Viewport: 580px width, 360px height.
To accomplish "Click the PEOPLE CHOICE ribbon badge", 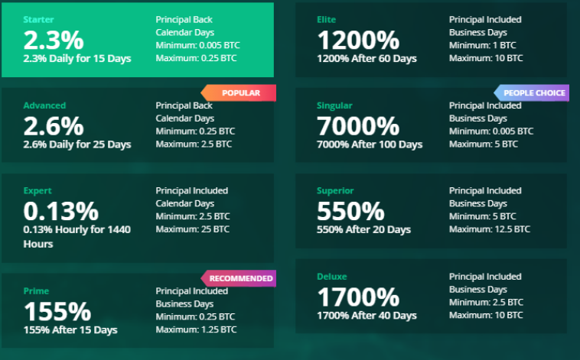I will 532,92.
